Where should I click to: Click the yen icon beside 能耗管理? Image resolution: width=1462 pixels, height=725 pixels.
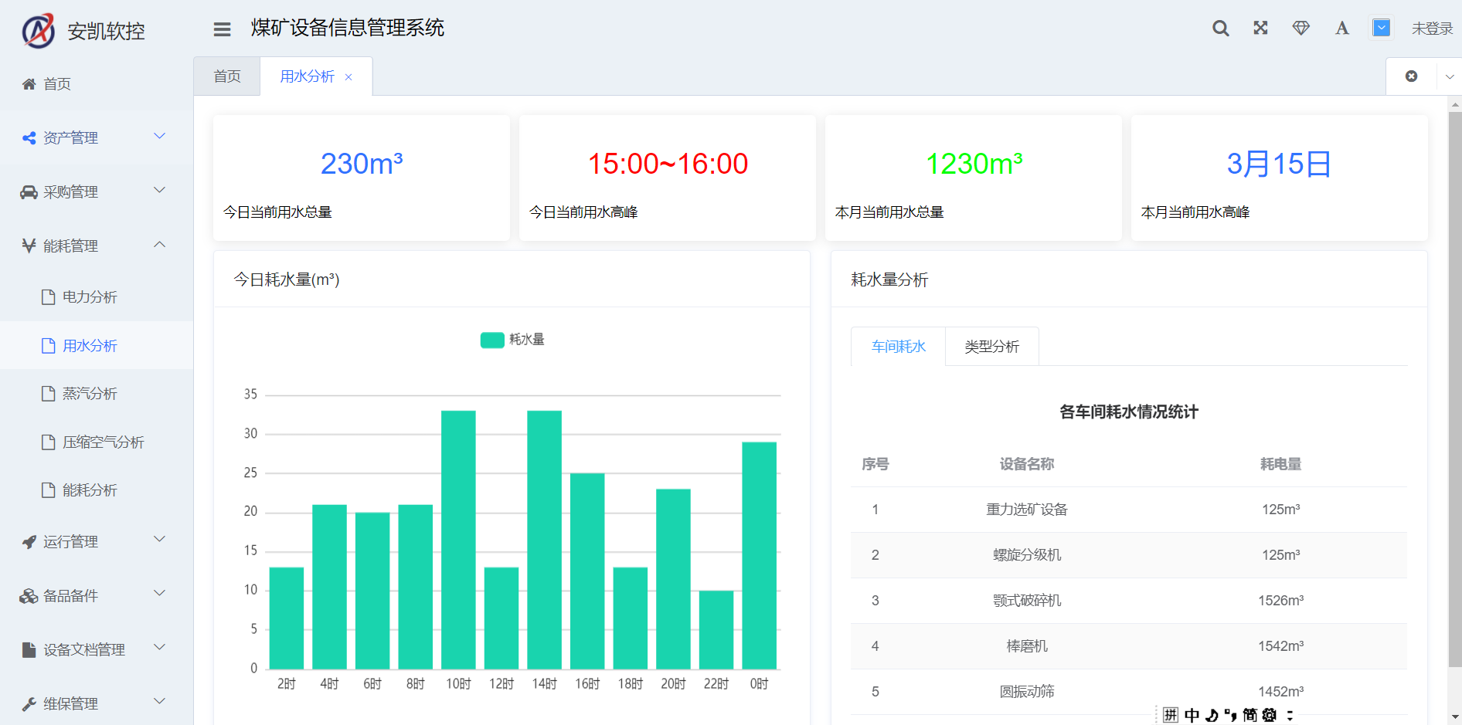29,246
